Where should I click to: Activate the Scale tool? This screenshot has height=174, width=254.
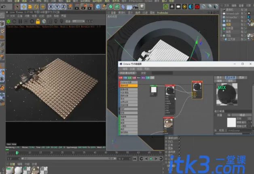tap(30, 6)
